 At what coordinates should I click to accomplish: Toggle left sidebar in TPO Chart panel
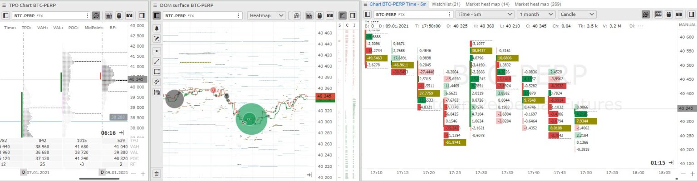(6, 15)
